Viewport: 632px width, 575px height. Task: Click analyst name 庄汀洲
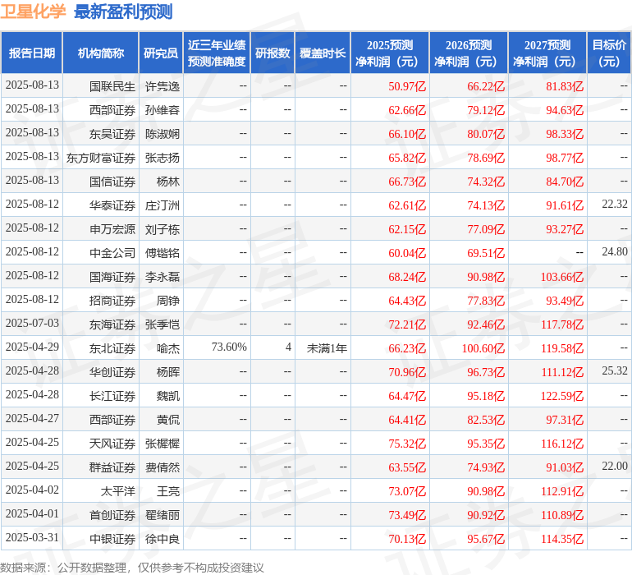click(x=163, y=205)
